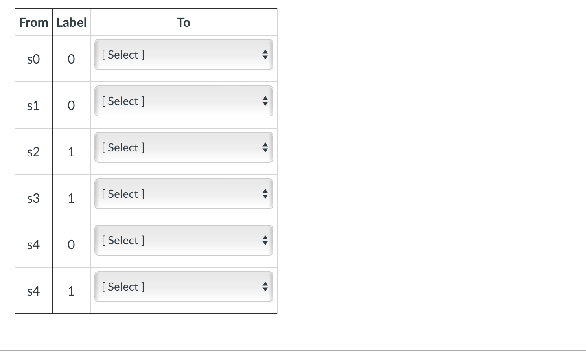Click the stepper arrows on the s0 dropdown
Image resolution: width=586 pixels, height=355 pixels.
click(x=265, y=55)
